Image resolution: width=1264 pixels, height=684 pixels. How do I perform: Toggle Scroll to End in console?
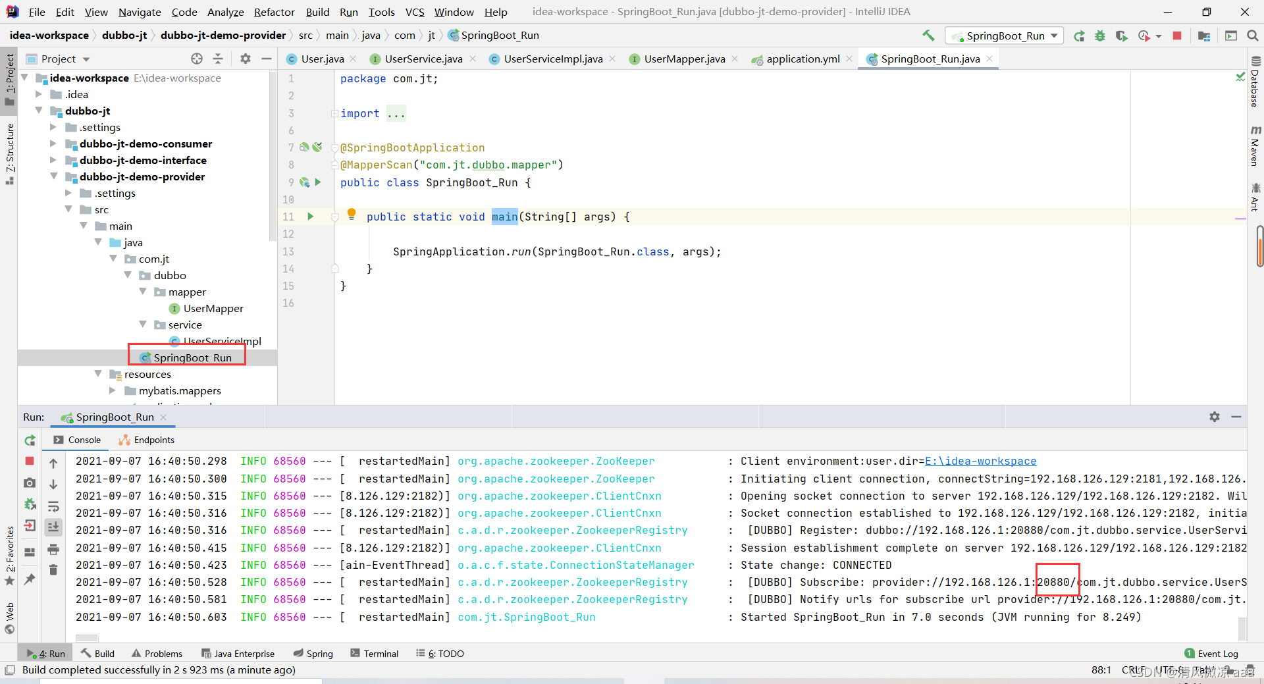[x=53, y=527]
